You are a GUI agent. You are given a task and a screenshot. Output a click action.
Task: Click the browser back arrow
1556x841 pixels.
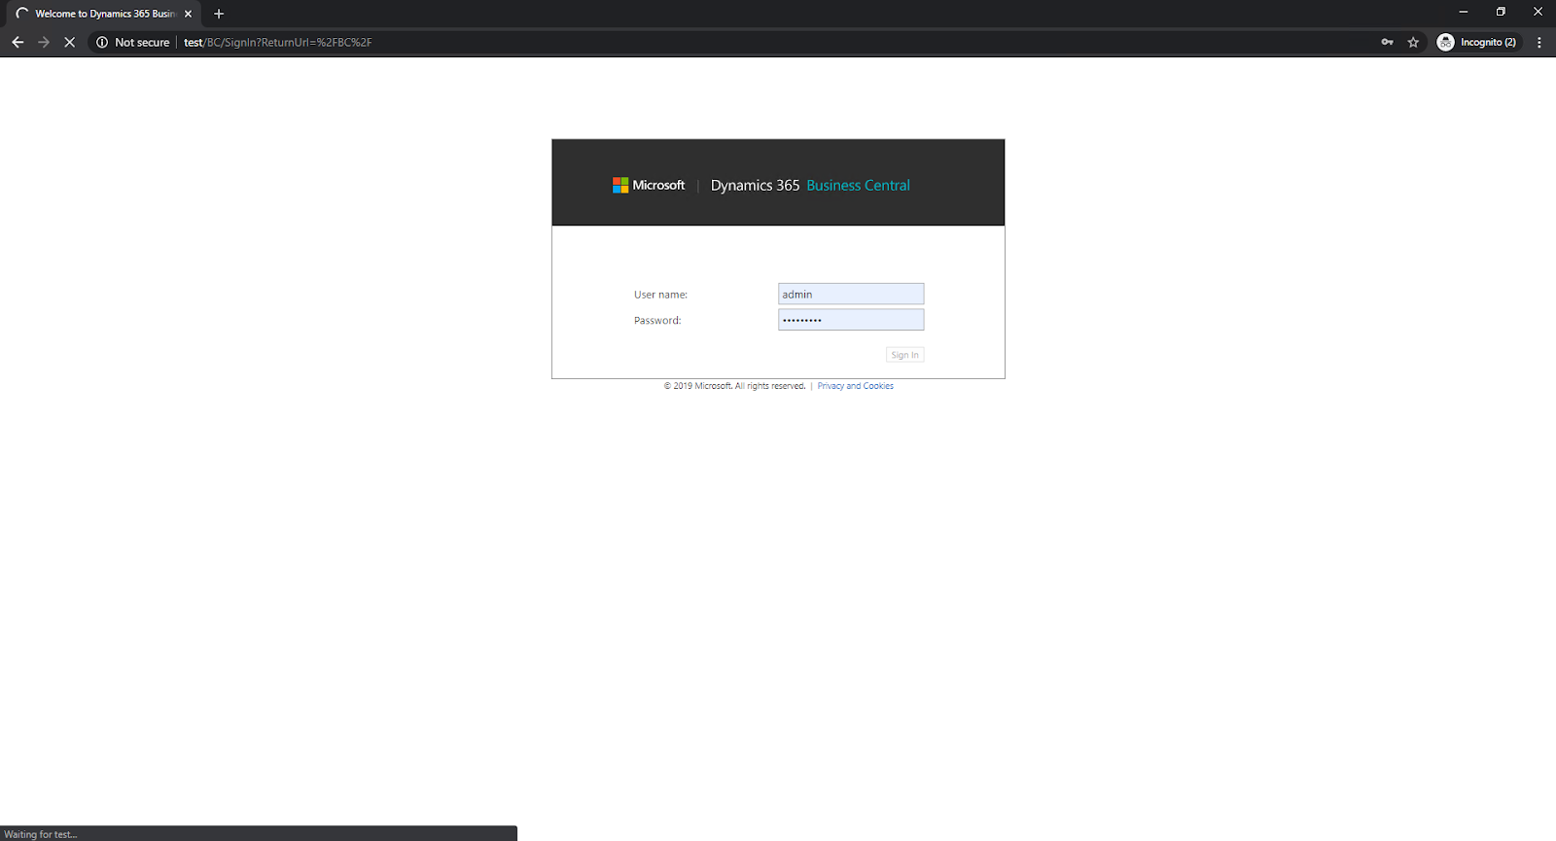(x=18, y=42)
